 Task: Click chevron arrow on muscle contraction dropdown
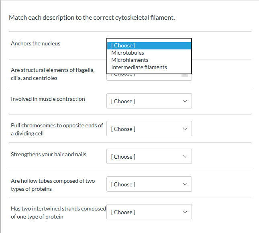(185, 101)
